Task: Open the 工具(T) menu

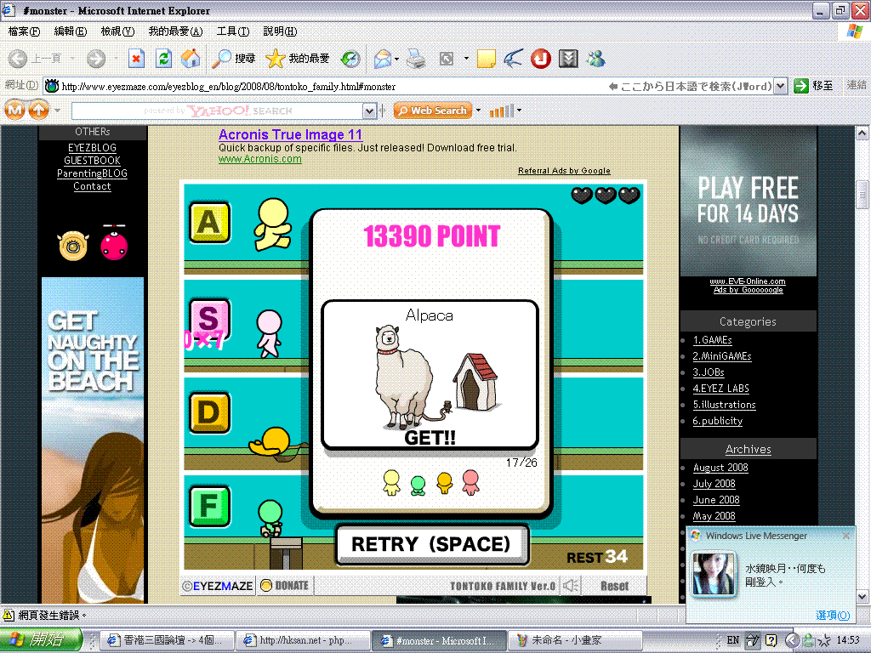Action: 233,31
